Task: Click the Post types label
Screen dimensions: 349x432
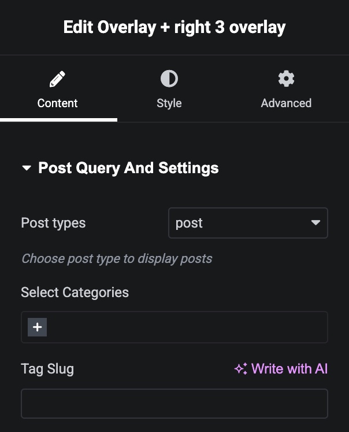Action: tap(53, 223)
